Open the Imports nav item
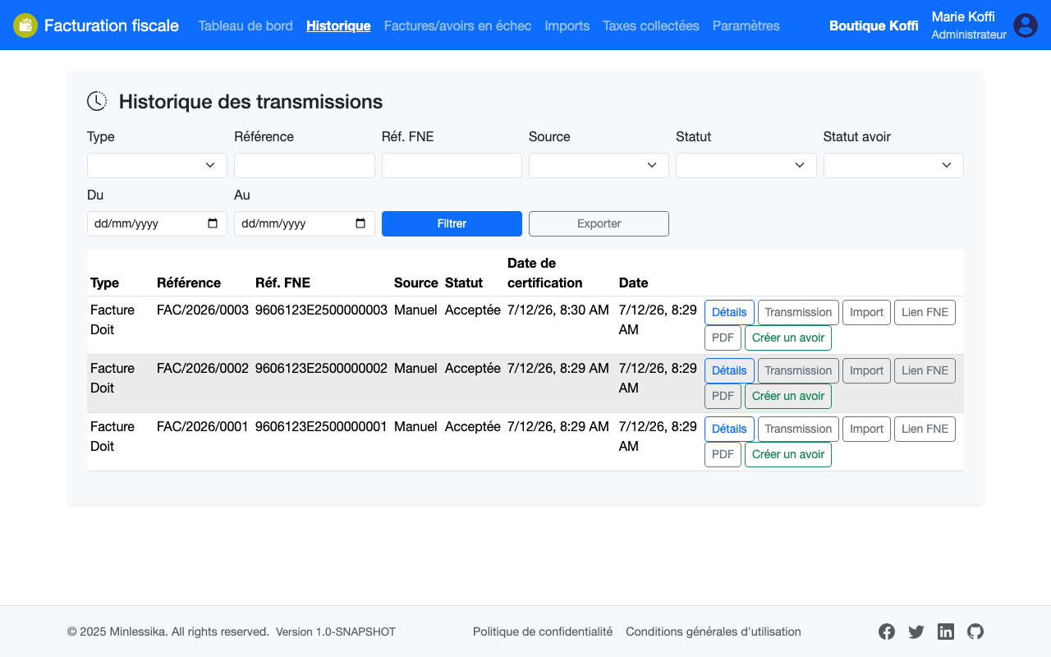 pos(567,25)
